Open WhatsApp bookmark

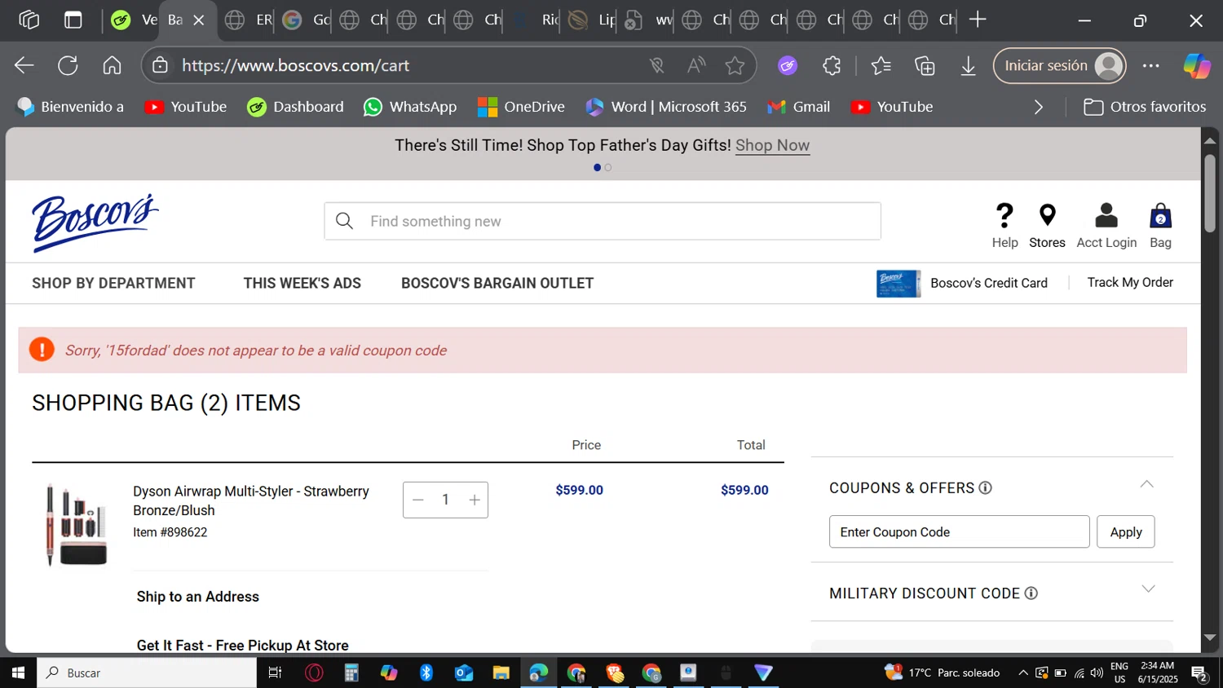tap(410, 107)
